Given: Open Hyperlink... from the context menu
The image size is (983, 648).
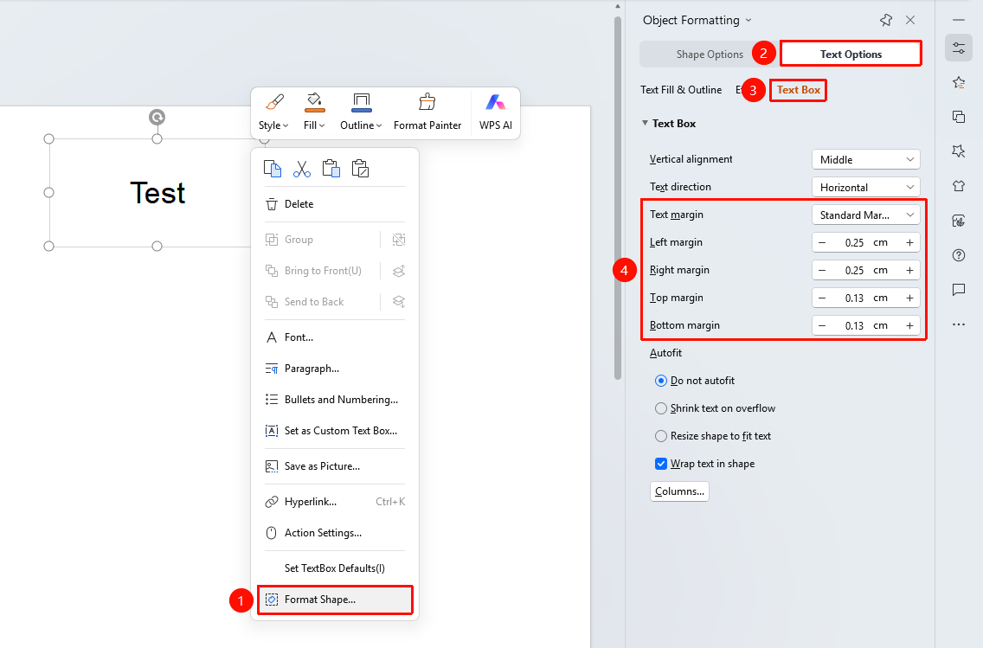Looking at the screenshot, I should tap(335, 501).
